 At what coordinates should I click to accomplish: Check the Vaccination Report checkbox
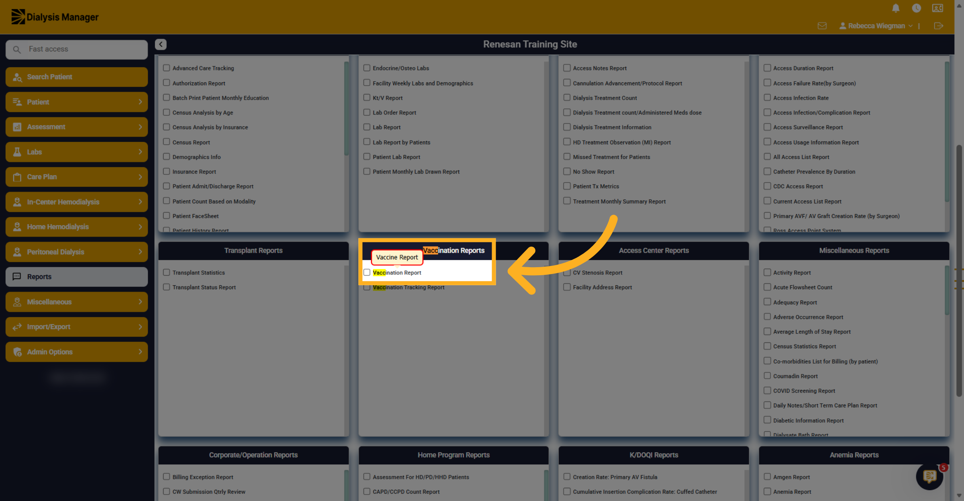[x=367, y=272]
